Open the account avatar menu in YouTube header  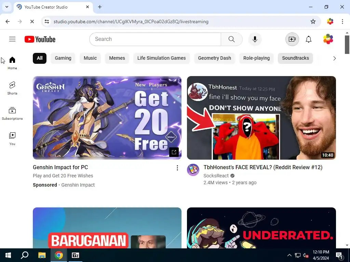point(328,39)
